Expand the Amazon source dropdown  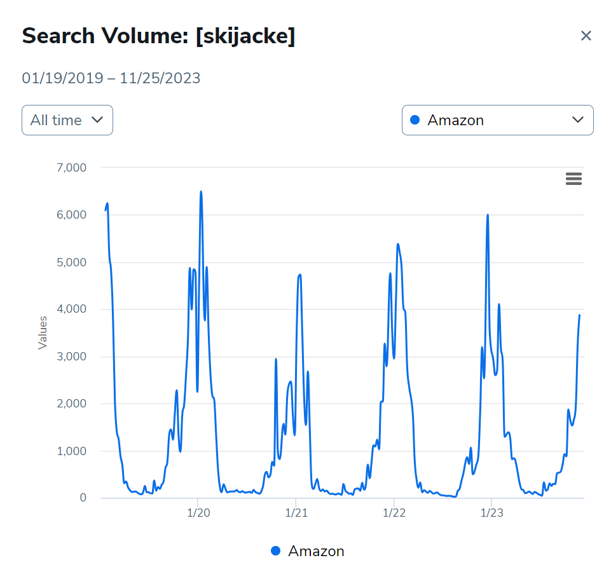[x=497, y=119]
